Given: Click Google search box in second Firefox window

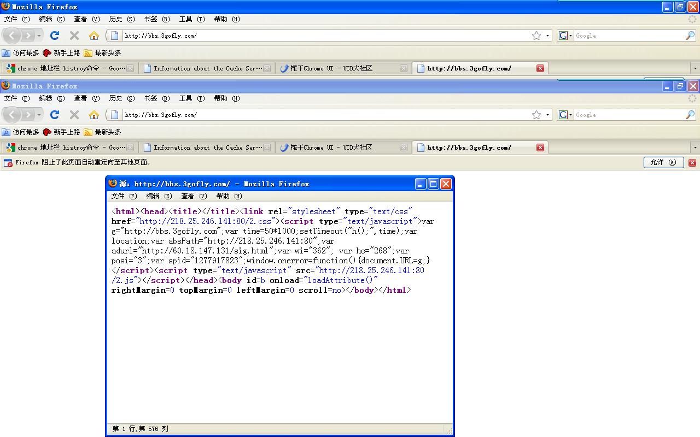Looking at the screenshot, I should pos(629,115).
